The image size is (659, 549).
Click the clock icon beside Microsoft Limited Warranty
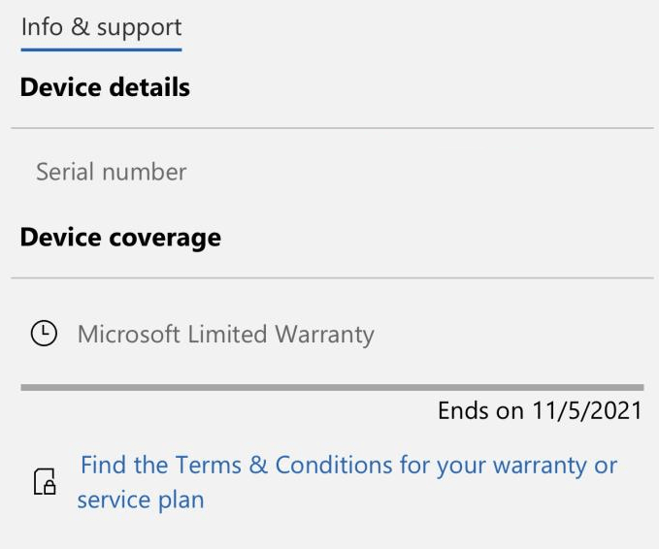point(44,334)
